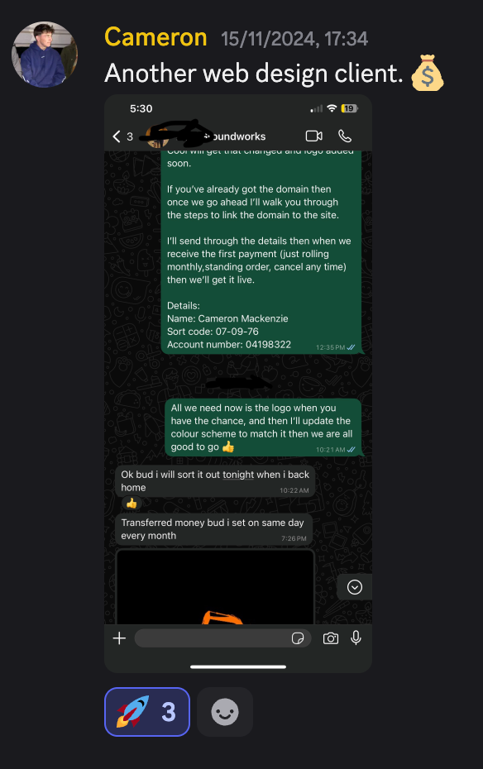Tap the video call camera icon

click(x=313, y=136)
